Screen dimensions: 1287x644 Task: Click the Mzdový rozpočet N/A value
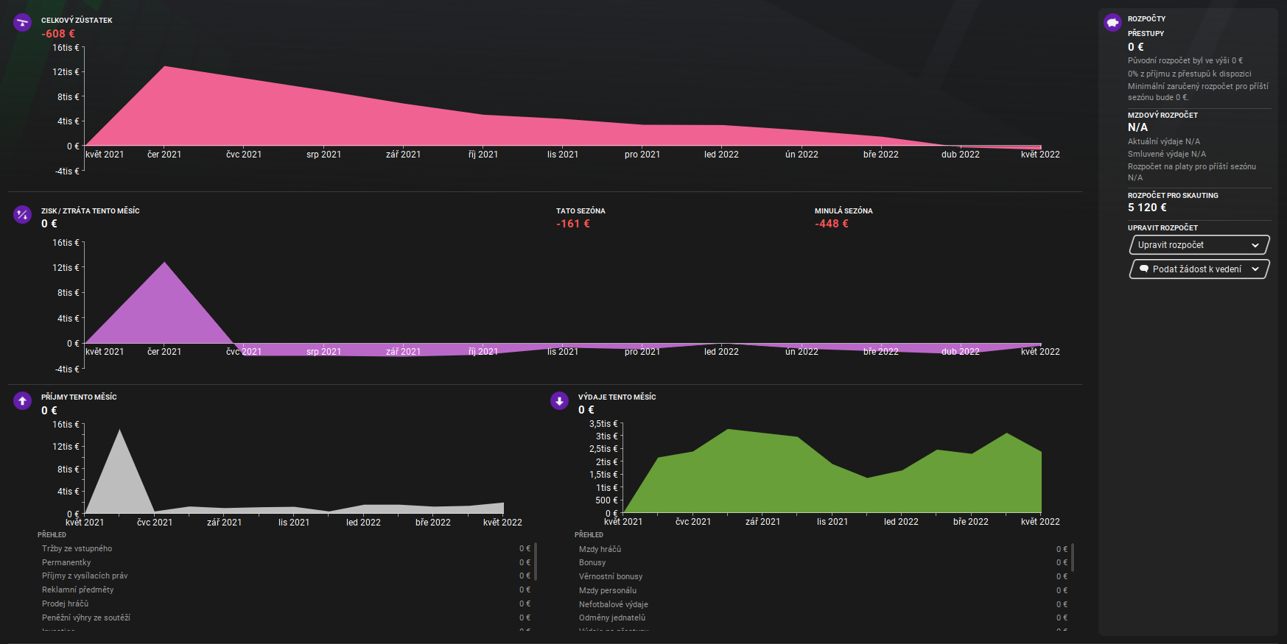pyautogui.click(x=1137, y=127)
